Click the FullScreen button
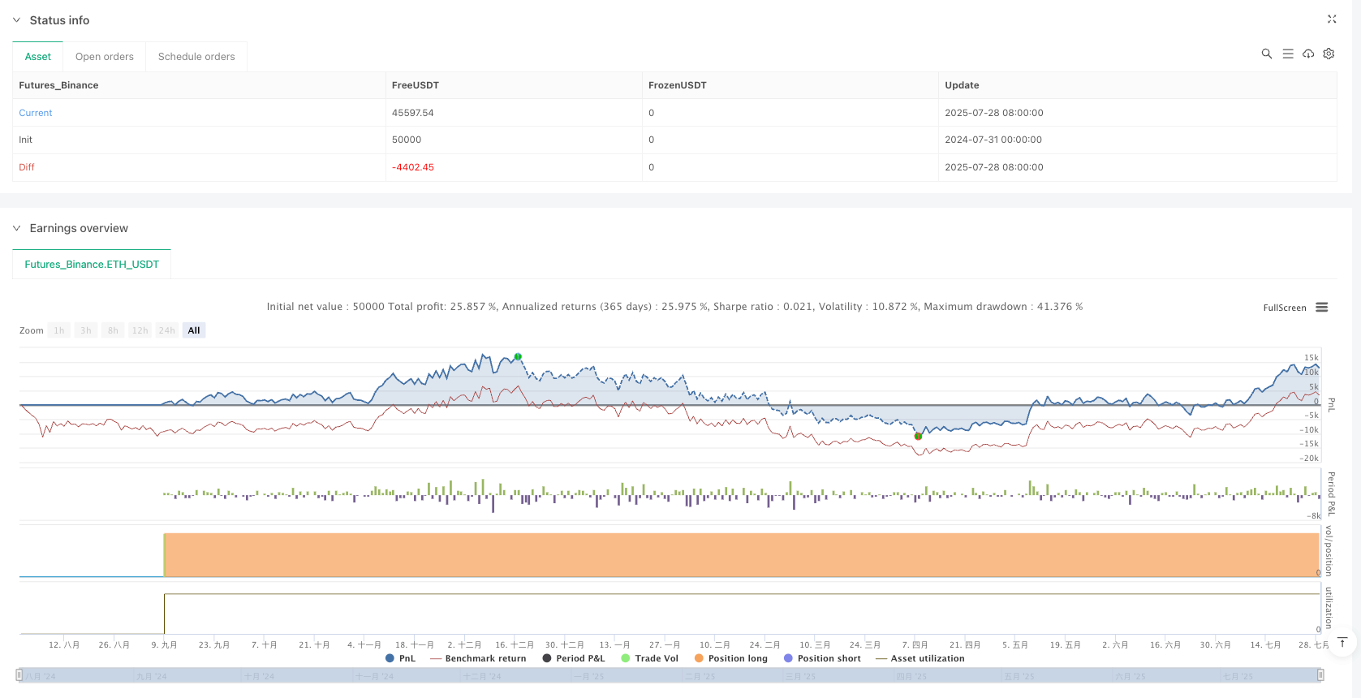The image size is (1361, 698). coord(1284,308)
